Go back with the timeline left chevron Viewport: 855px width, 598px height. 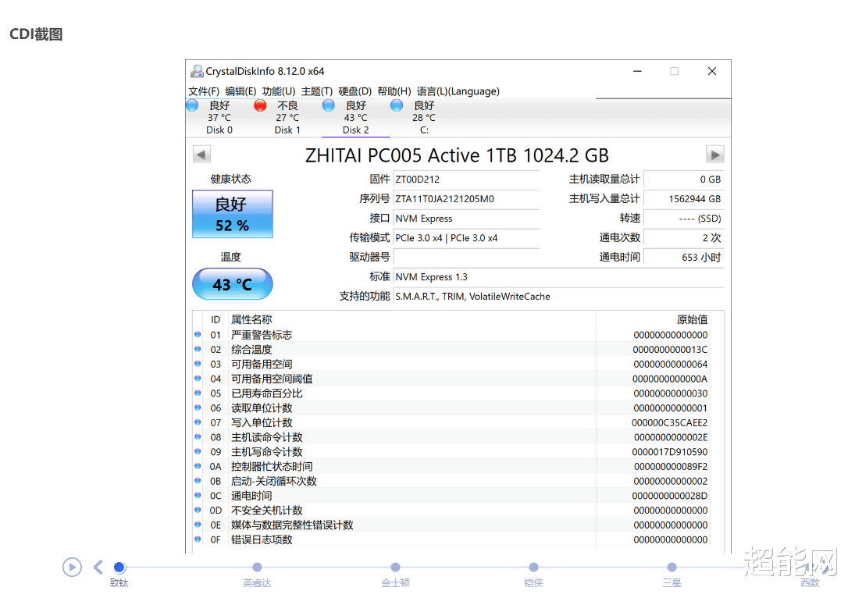(x=98, y=568)
